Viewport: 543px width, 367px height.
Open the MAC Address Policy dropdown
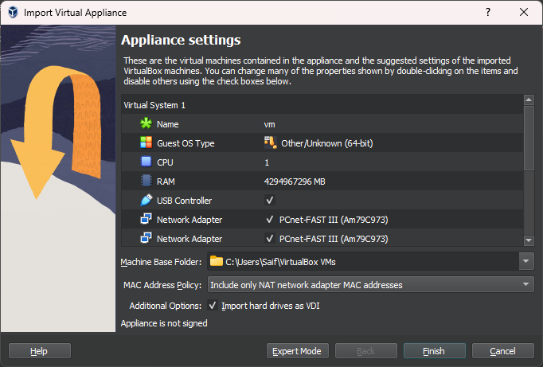pyautogui.click(x=370, y=284)
